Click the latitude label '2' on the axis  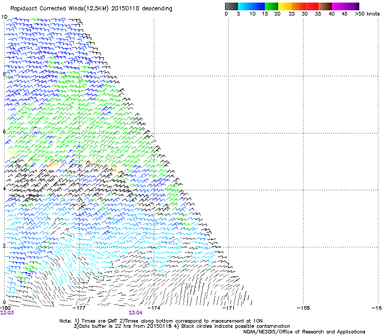4,245
